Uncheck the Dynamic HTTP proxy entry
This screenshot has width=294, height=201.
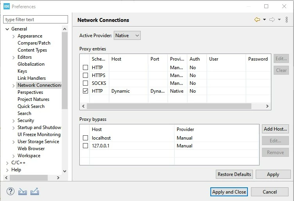pos(85,91)
